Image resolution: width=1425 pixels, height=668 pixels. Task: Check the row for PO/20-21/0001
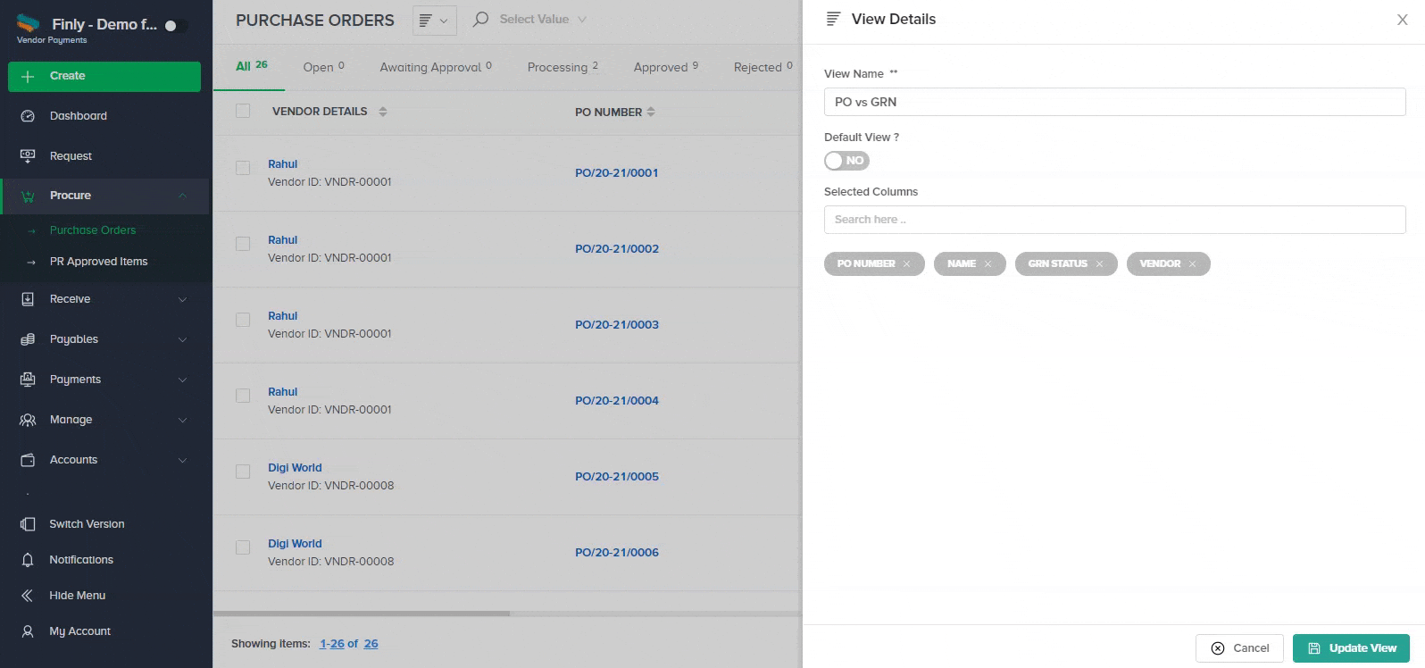[243, 167]
